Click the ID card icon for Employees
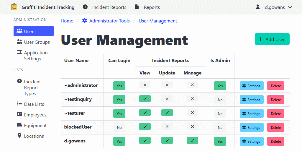302x151 pixels. 19,114
